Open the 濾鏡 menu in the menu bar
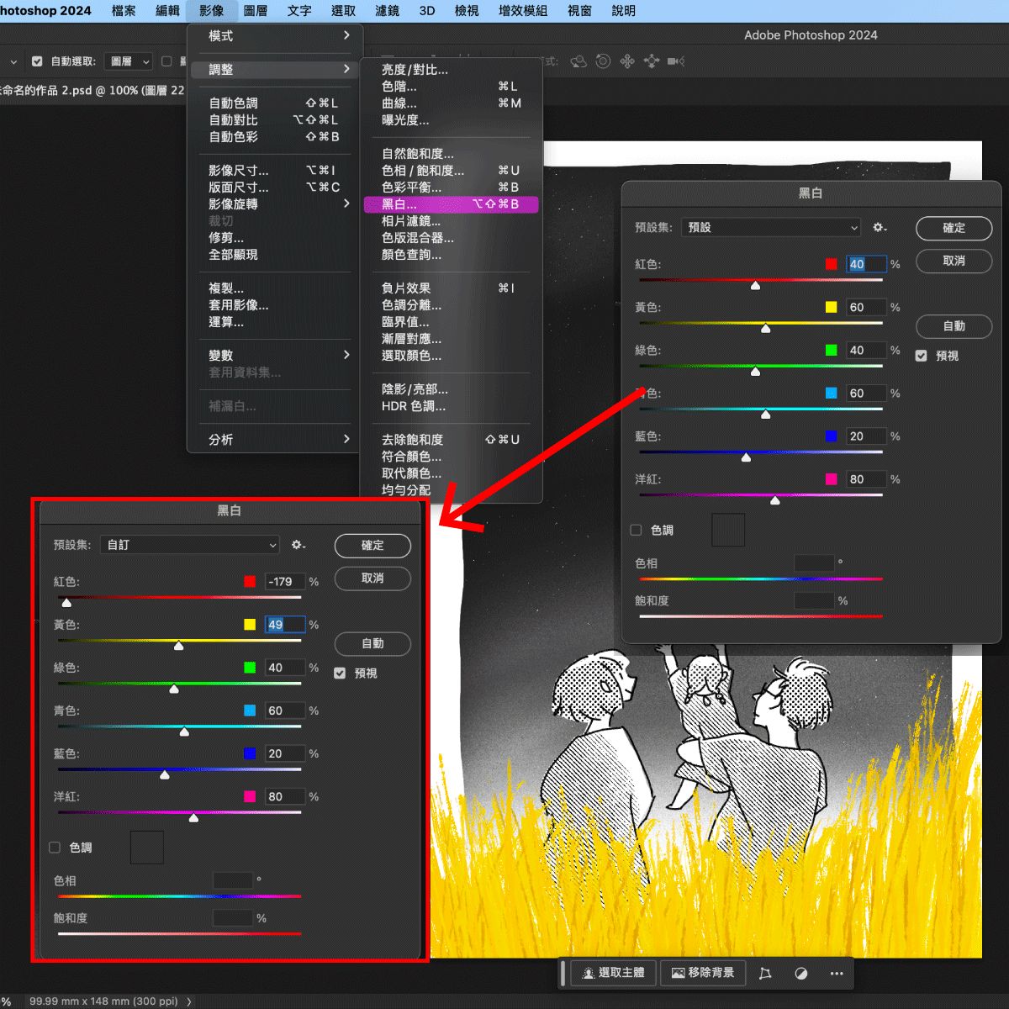The image size is (1009, 1009). pyautogui.click(x=387, y=11)
